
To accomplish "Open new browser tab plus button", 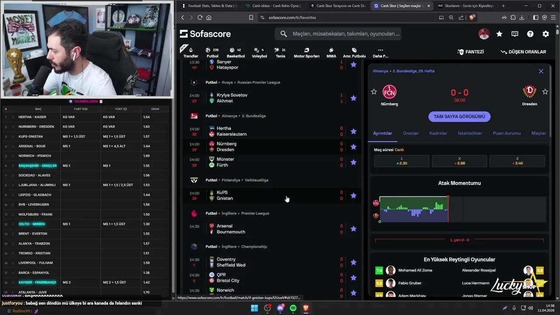I will (503, 6).
